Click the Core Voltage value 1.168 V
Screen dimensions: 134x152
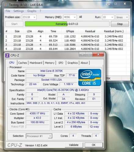pos(68,84)
